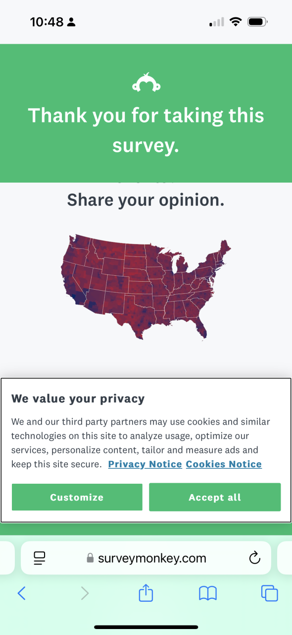The width and height of the screenshot is (292, 635).
Task: Go back with the left chevron
Action: (x=21, y=593)
